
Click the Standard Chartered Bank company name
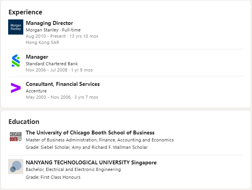52,64
